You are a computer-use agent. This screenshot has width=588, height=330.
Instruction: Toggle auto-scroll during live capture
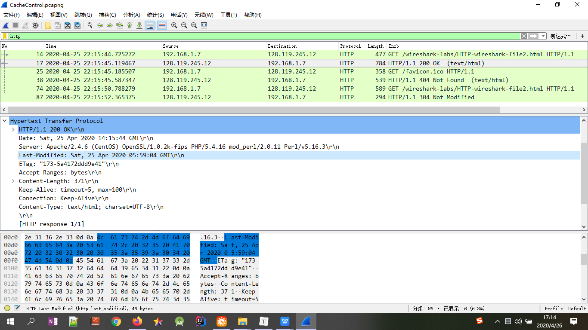(x=150, y=25)
